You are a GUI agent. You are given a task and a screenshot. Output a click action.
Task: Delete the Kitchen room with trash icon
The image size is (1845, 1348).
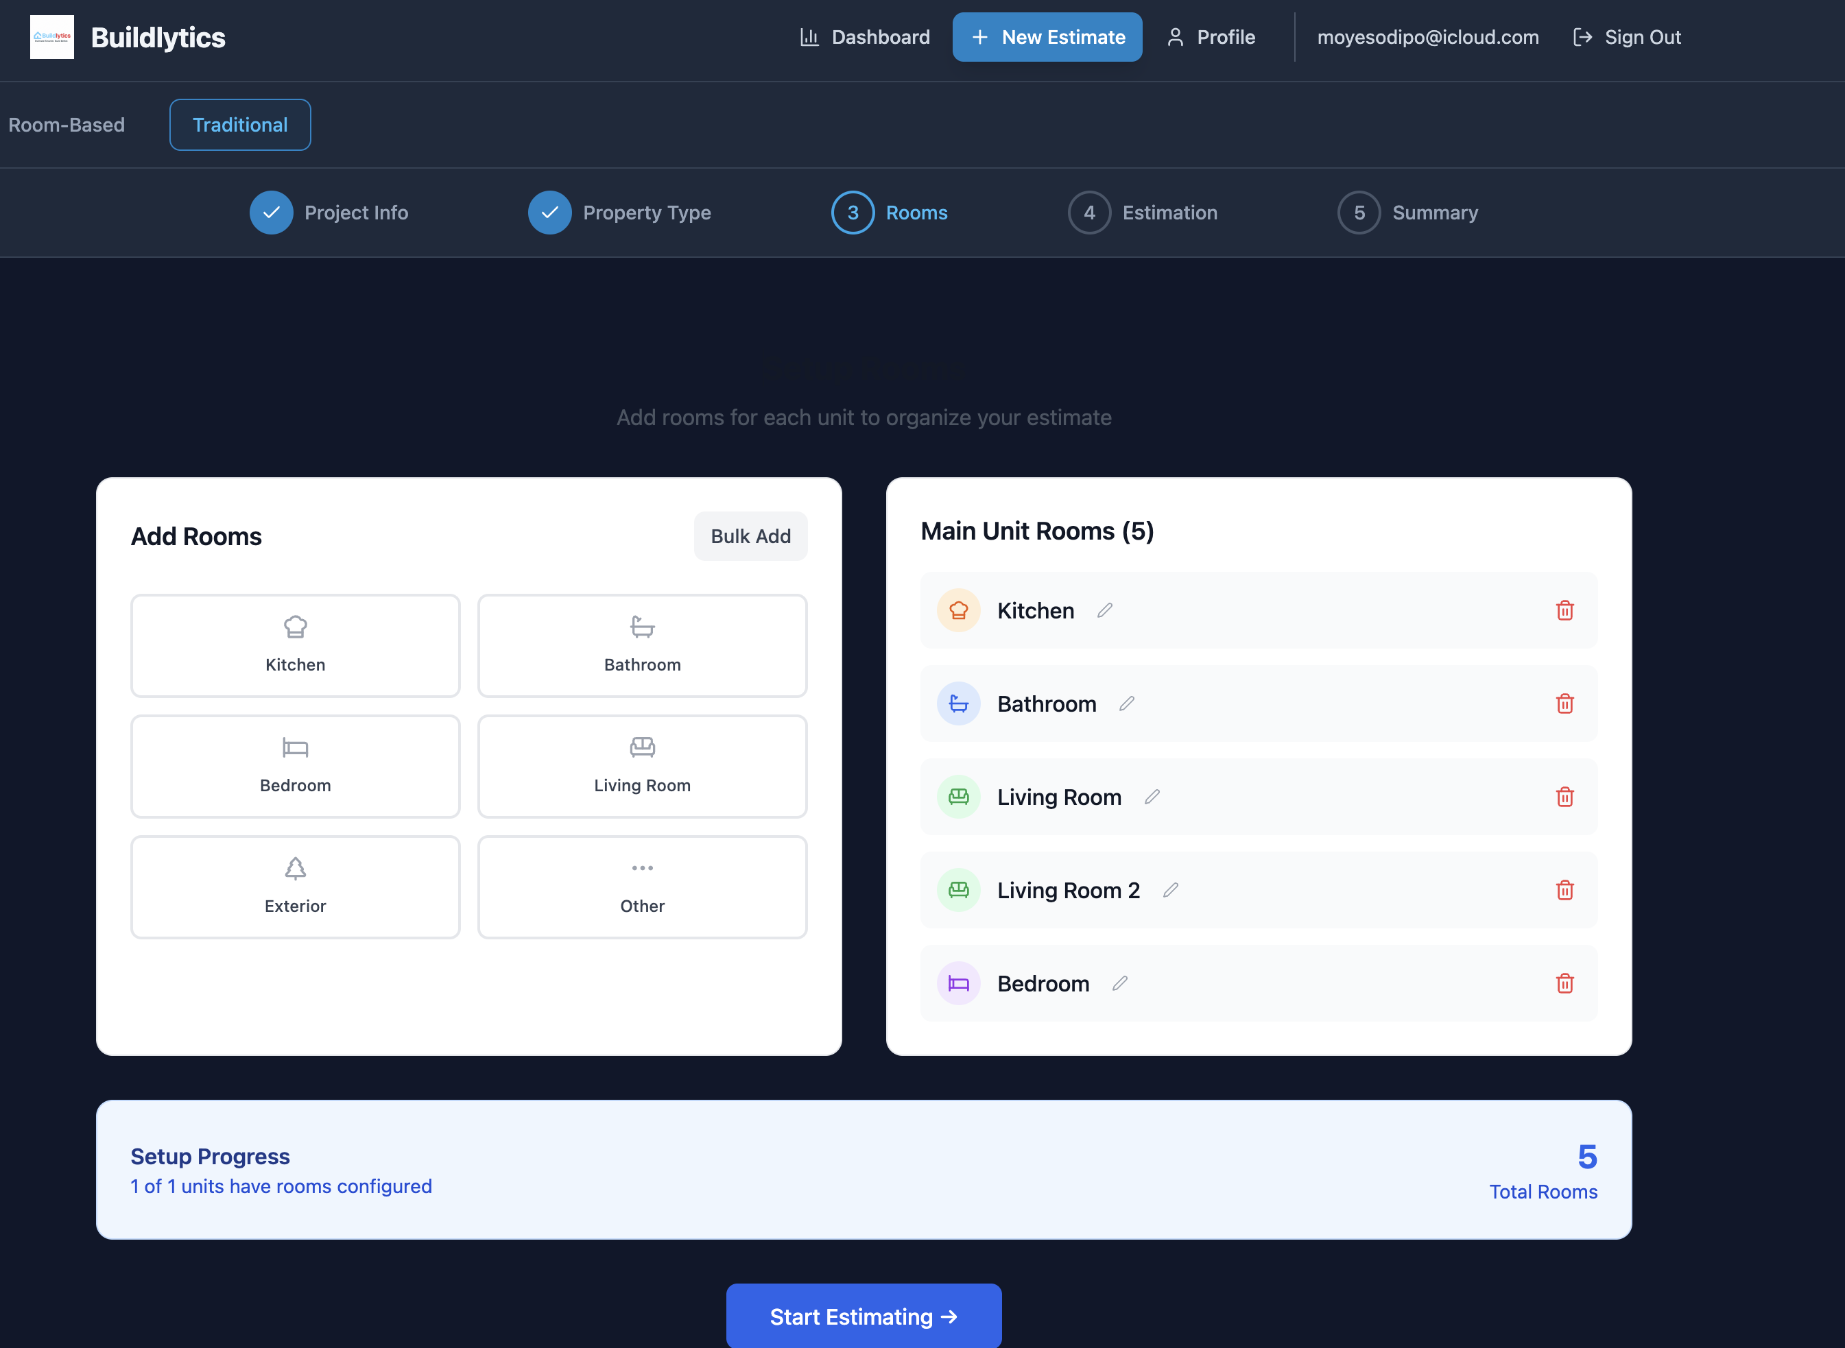point(1564,610)
